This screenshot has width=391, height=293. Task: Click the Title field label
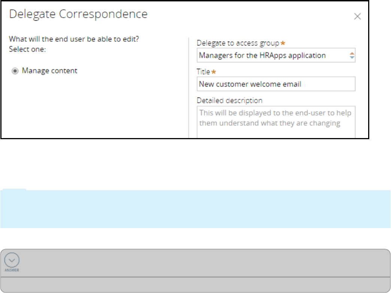203,72
